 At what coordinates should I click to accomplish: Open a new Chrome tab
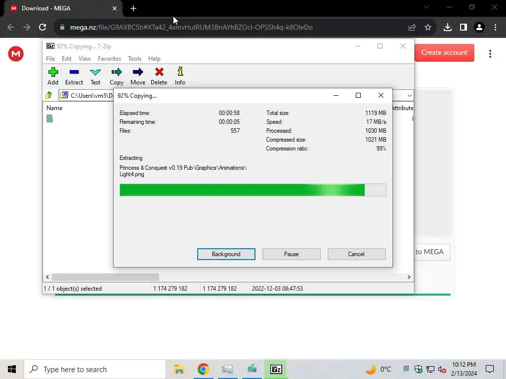133,8
